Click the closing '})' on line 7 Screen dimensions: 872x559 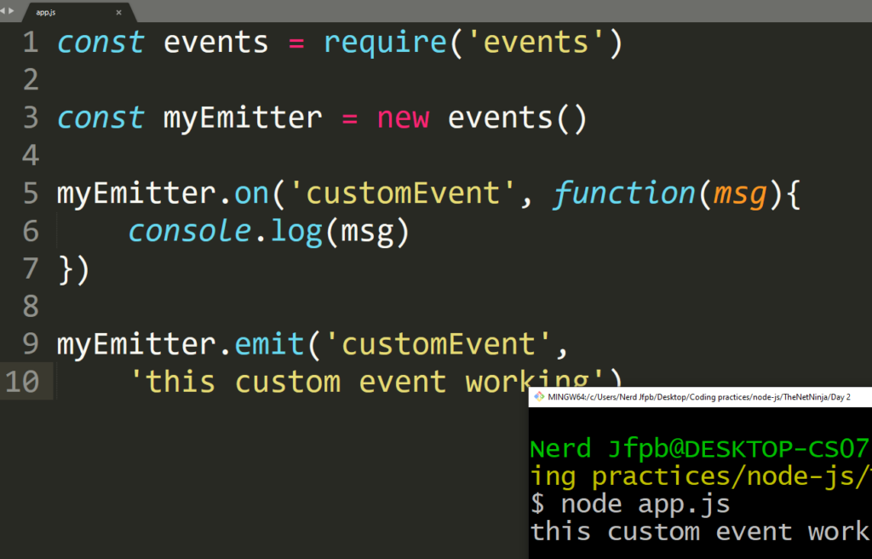click(x=73, y=269)
